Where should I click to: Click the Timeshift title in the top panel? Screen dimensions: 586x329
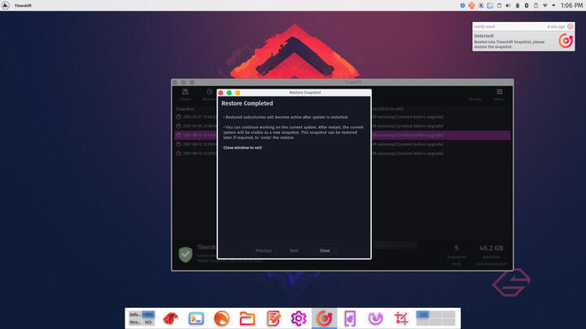coord(23,6)
